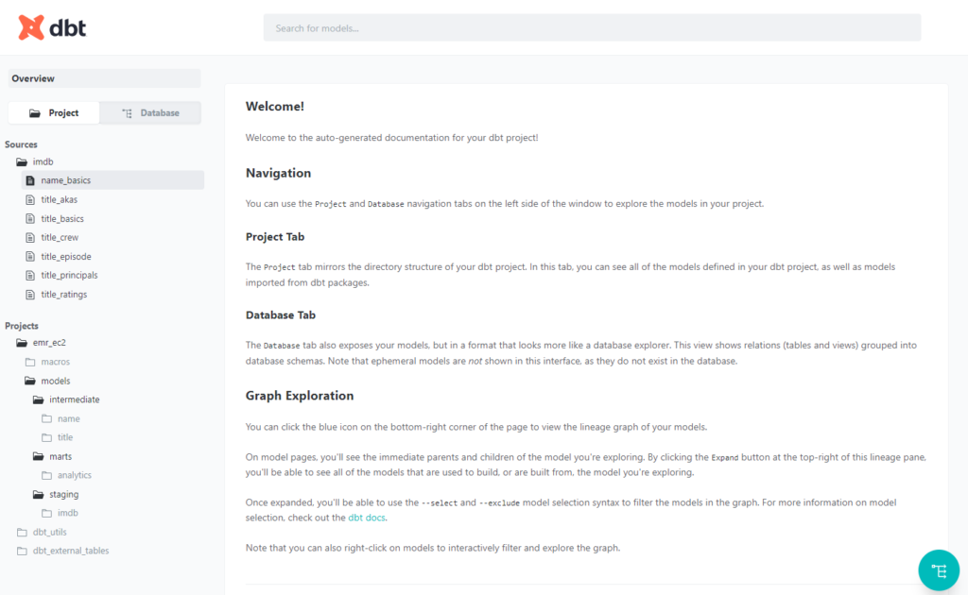Click the folder icon next to dbt_utils
This screenshot has width=968, height=595.
(22, 532)
